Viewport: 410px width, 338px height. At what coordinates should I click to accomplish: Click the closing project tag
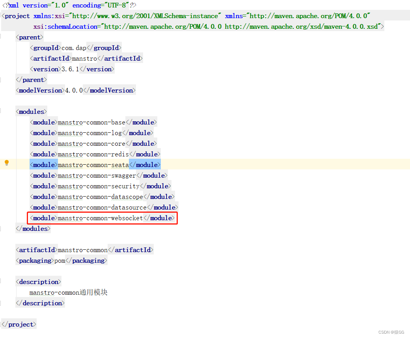(19, 325)
